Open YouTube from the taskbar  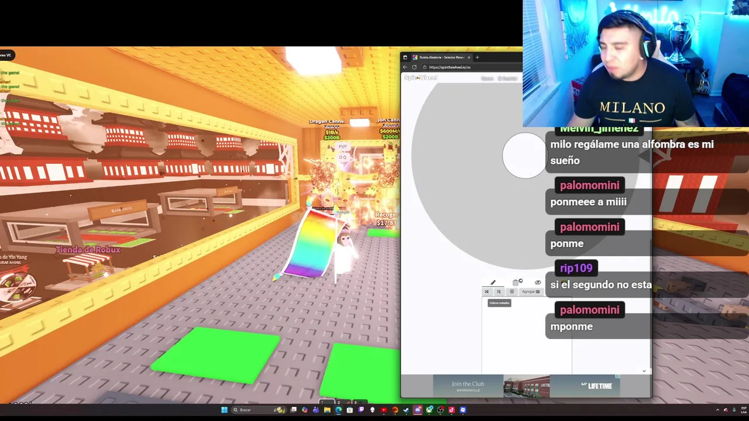[384, 410]
